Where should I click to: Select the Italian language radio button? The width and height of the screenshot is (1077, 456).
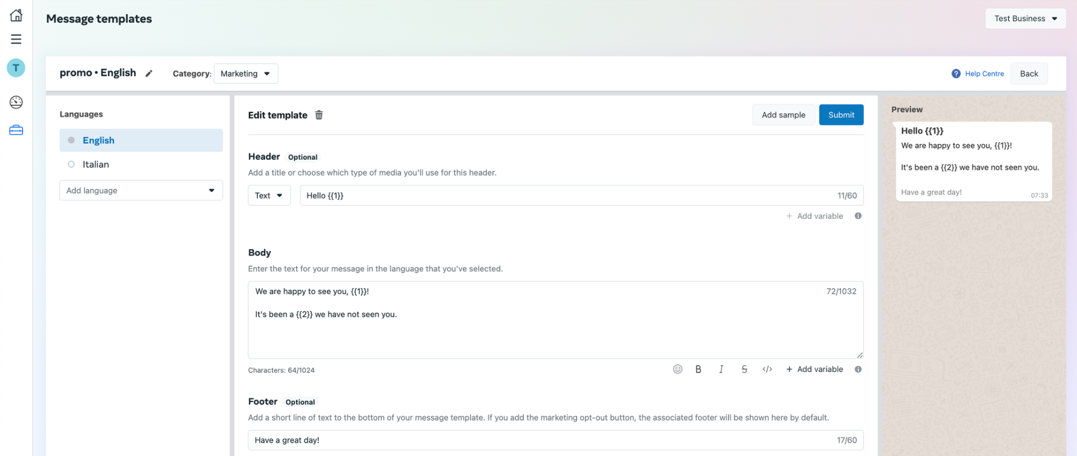click(71, 164)
